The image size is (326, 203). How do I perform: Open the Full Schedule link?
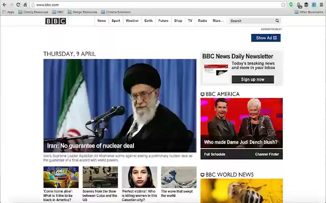pyautogui.click(x=214, y=154)
